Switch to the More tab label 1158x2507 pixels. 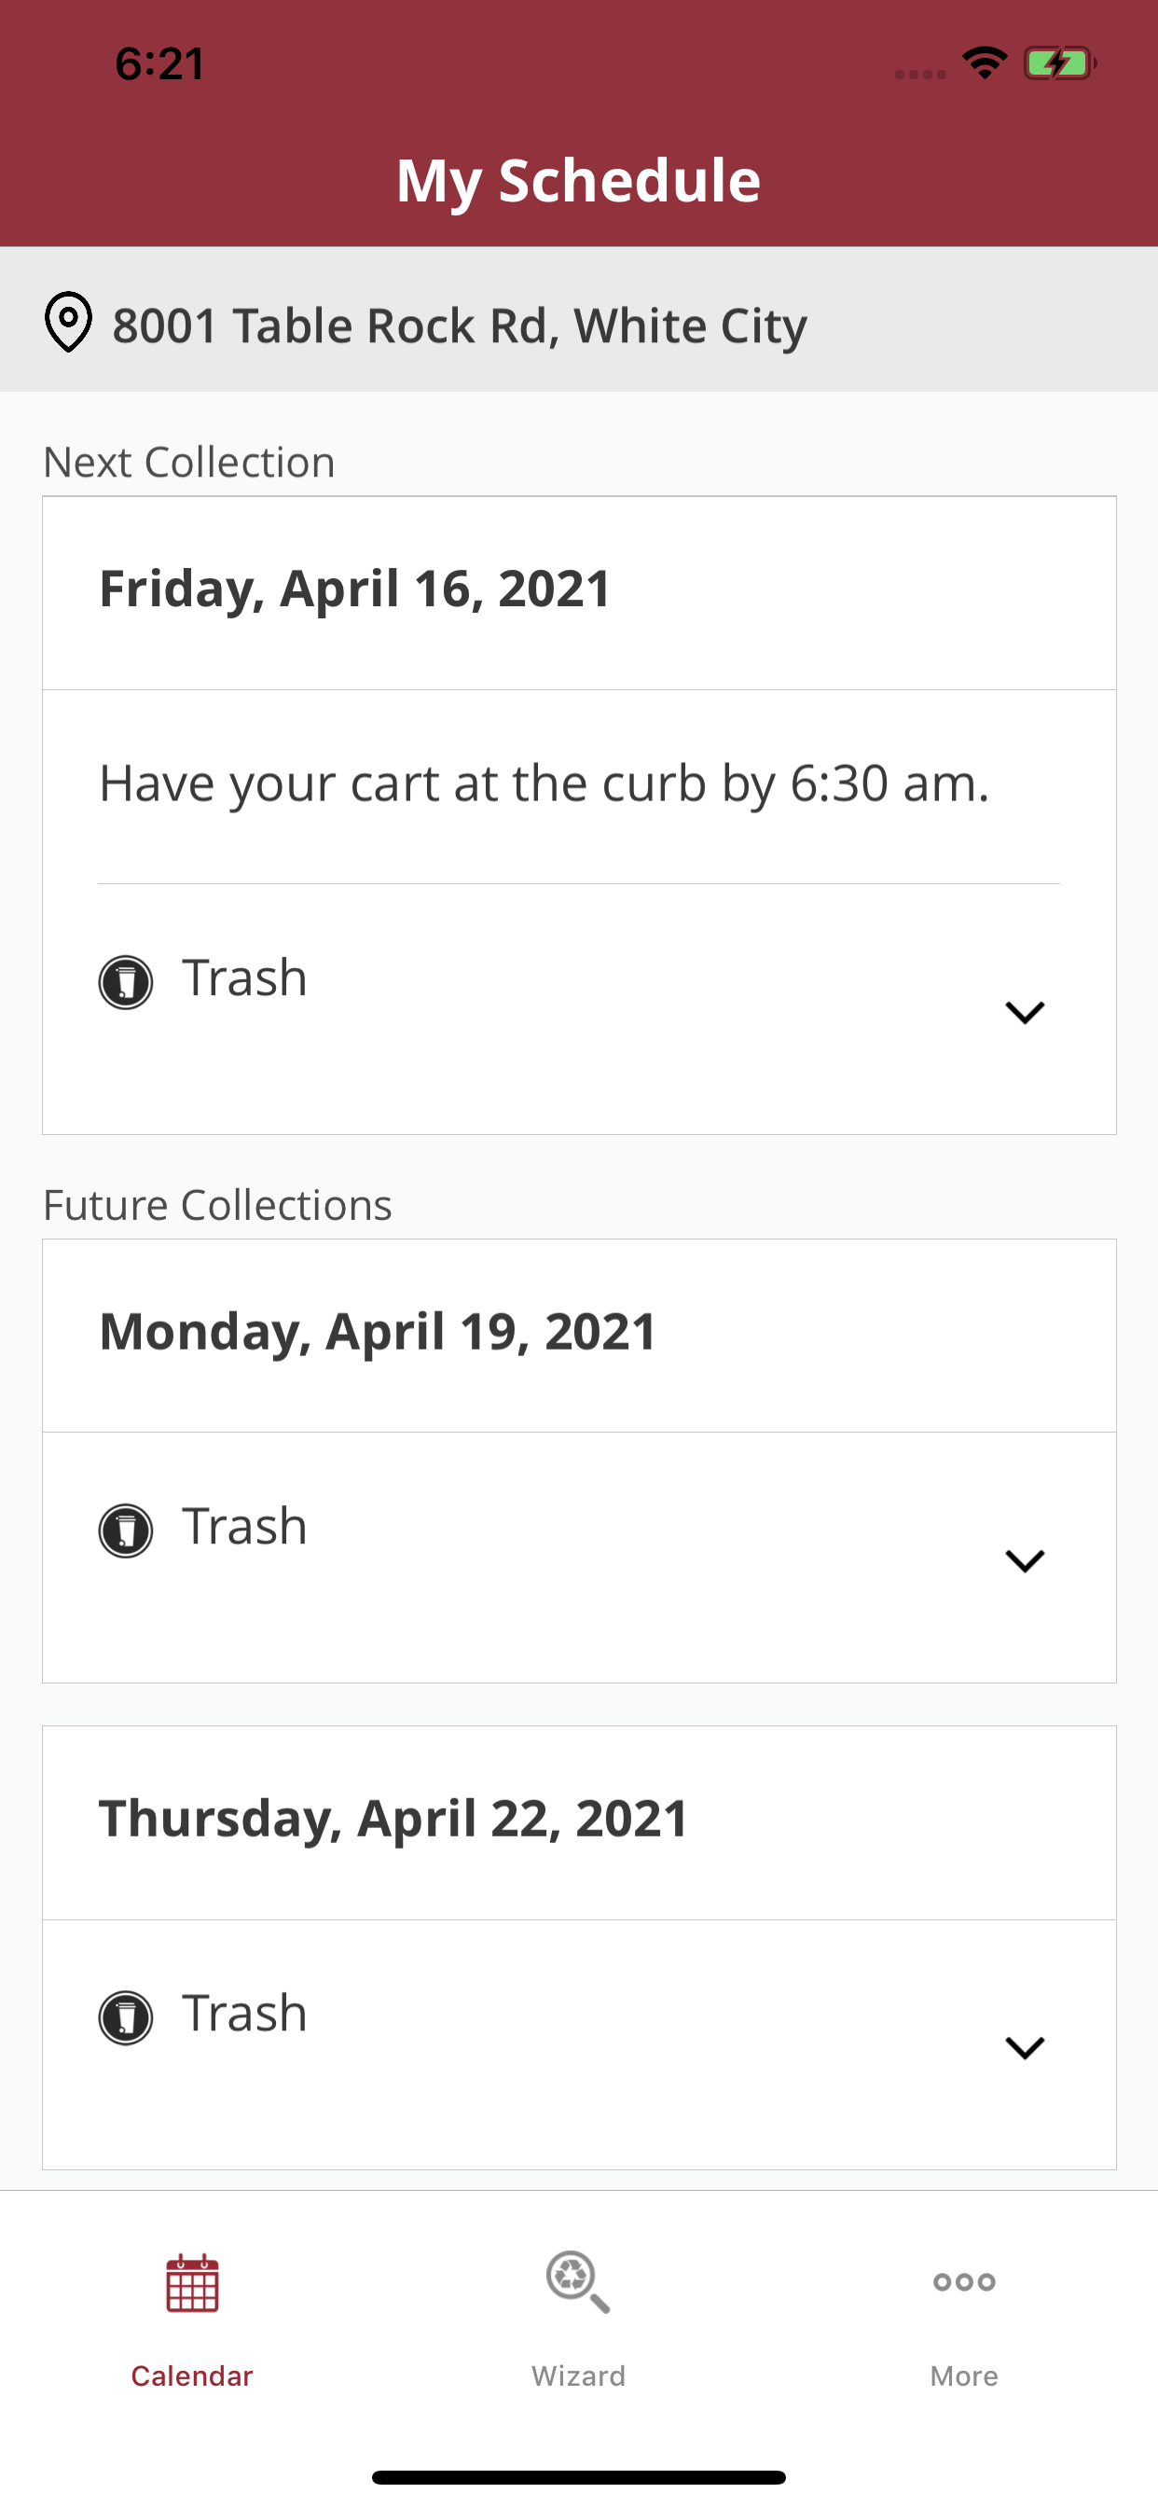[963, 2375]
